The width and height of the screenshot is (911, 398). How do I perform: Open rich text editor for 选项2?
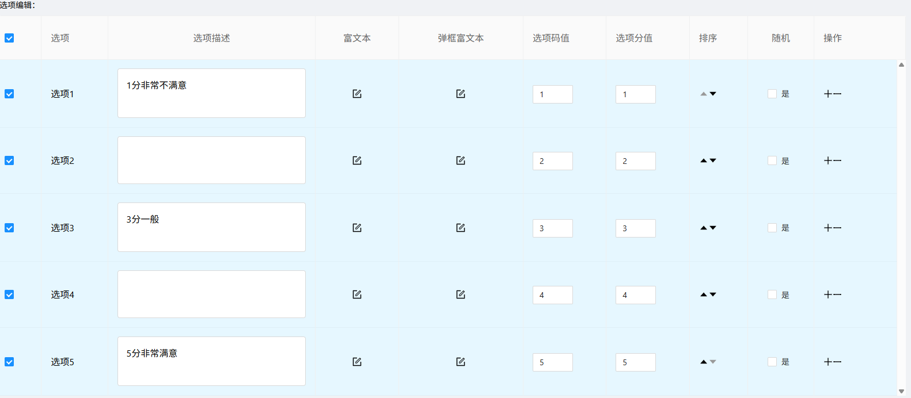pos(357,160)
